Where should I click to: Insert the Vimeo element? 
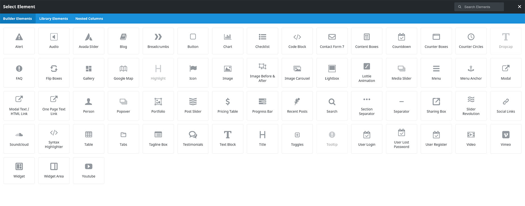tap(506, 139)
